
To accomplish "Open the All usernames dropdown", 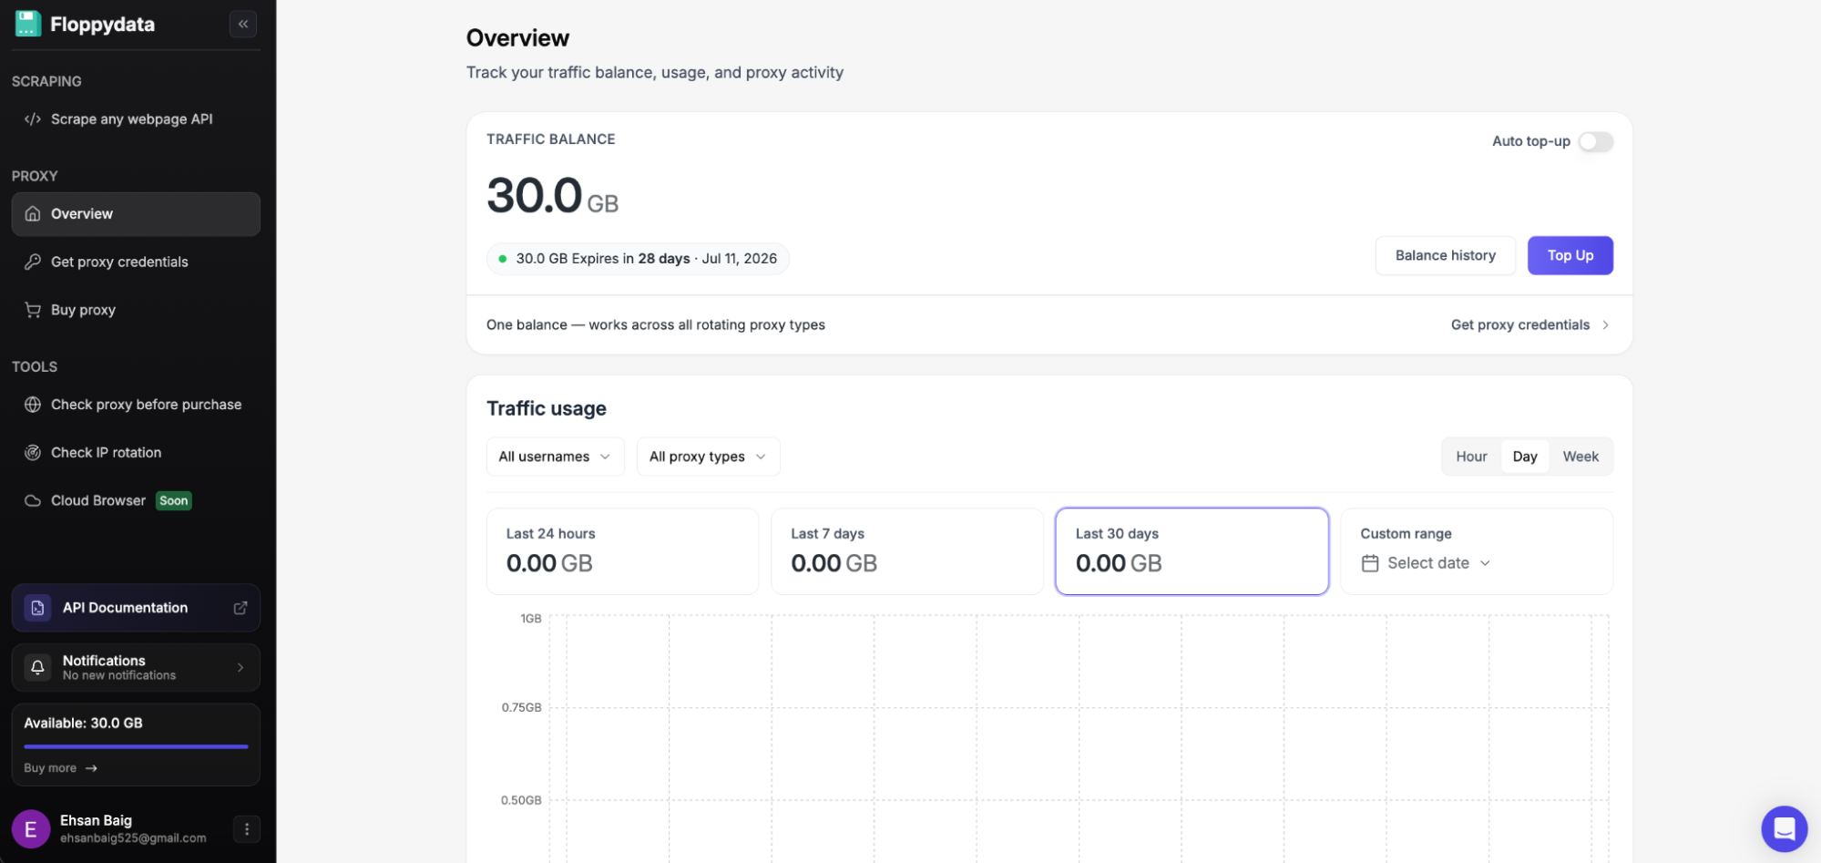I will click(x=555, y=457).
